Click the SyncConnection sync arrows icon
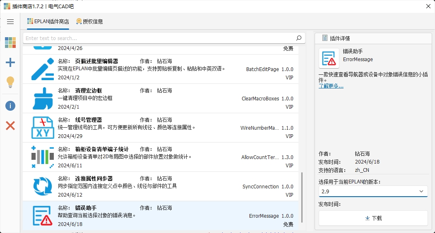This screenshot has height=233, width=435. [43, 186]
